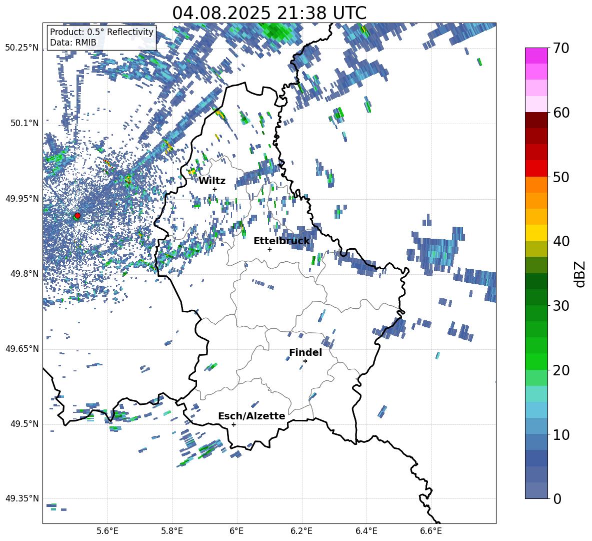Screen dimensions: 592x541
Task: Click the 49.35°N latitude label
Action: 22,498
